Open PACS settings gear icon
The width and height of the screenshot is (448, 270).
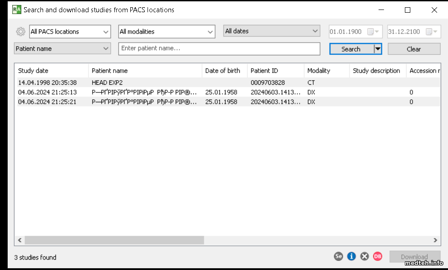(x=20, y=32)
